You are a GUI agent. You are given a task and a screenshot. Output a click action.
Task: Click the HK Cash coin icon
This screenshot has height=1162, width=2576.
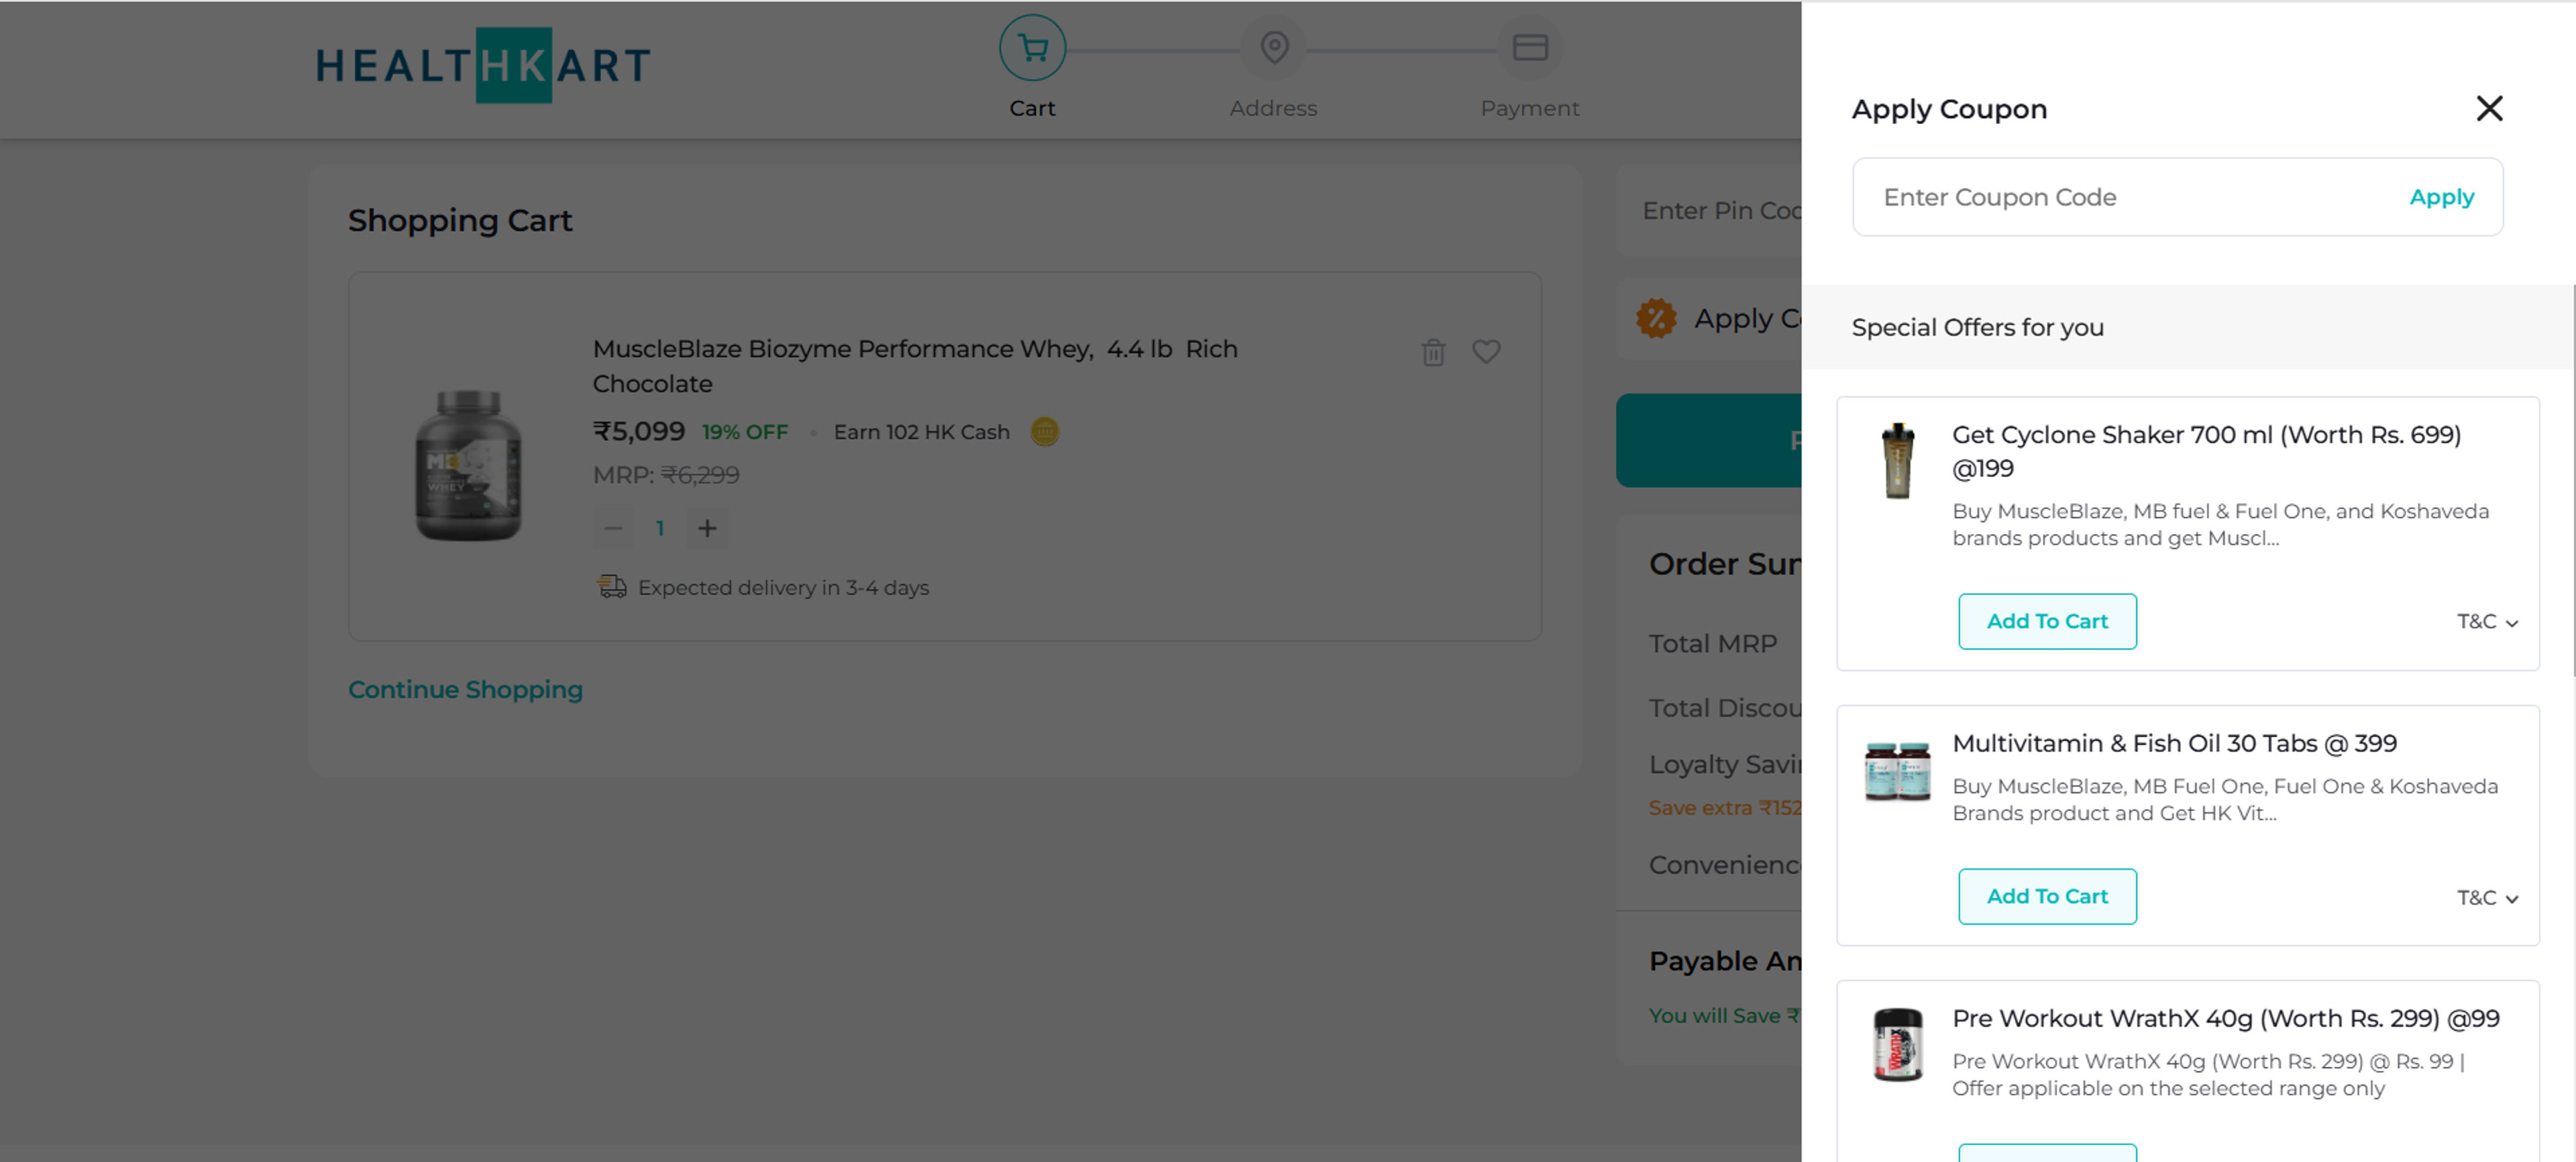click(x=1044, y=432)
